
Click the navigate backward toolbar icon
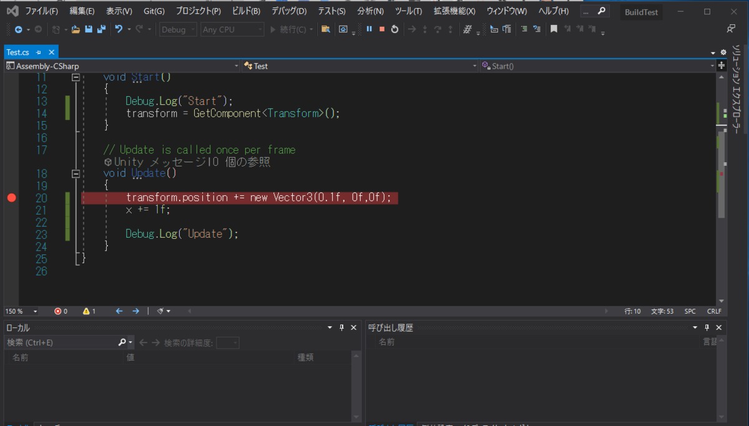pyautogui.click(x=18, y=29)
